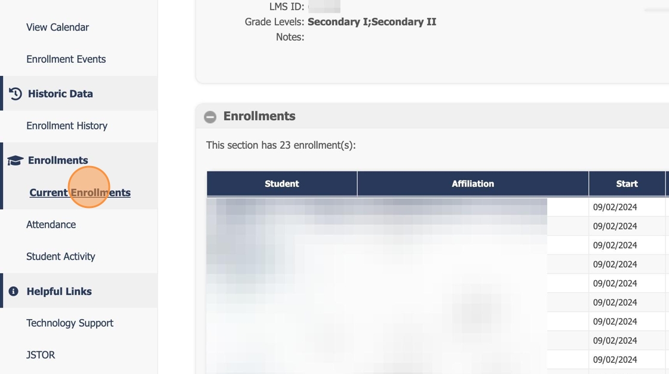
Task: Open the Attendance page
Action: [51, 225]
